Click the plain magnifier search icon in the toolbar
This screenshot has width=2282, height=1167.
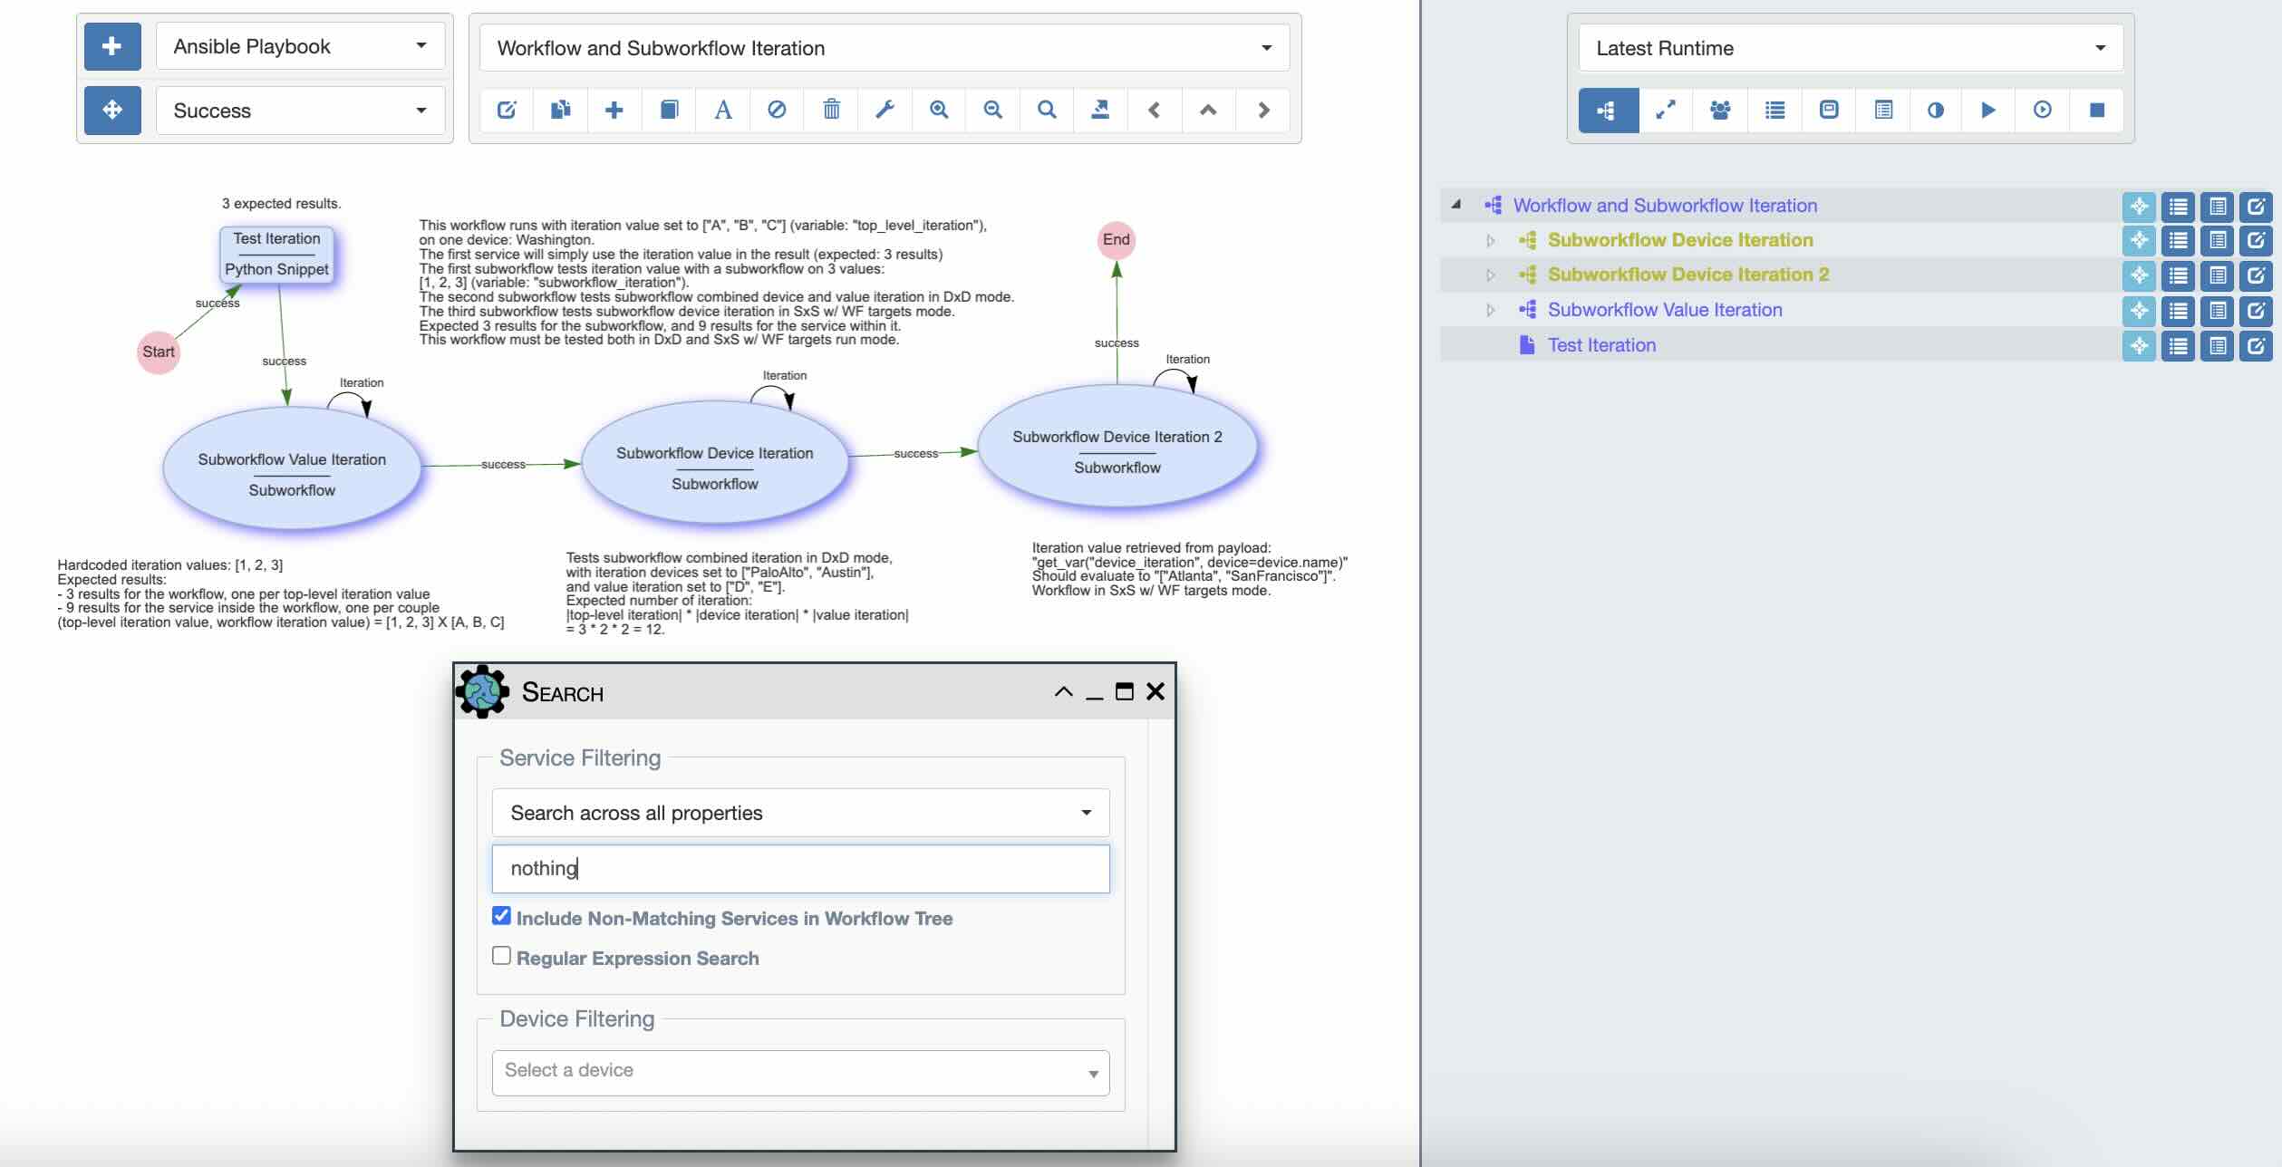(1047, 111)
